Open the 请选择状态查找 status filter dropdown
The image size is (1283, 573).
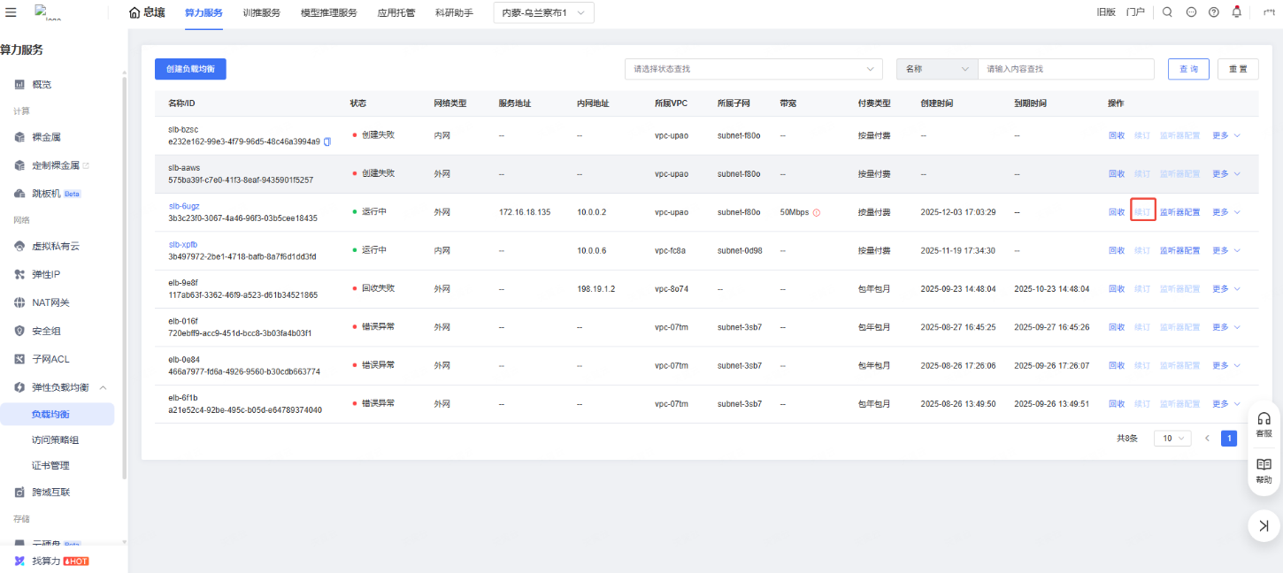[x=753, y=69]
